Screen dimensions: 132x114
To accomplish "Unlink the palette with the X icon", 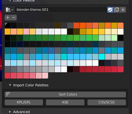I will [x=123, y=10].
